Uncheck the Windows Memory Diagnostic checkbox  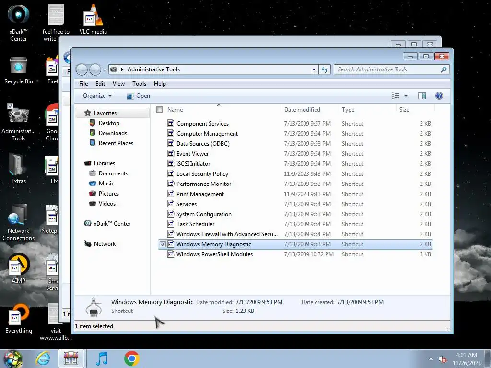pyautogui.click(x=163, y=244)
